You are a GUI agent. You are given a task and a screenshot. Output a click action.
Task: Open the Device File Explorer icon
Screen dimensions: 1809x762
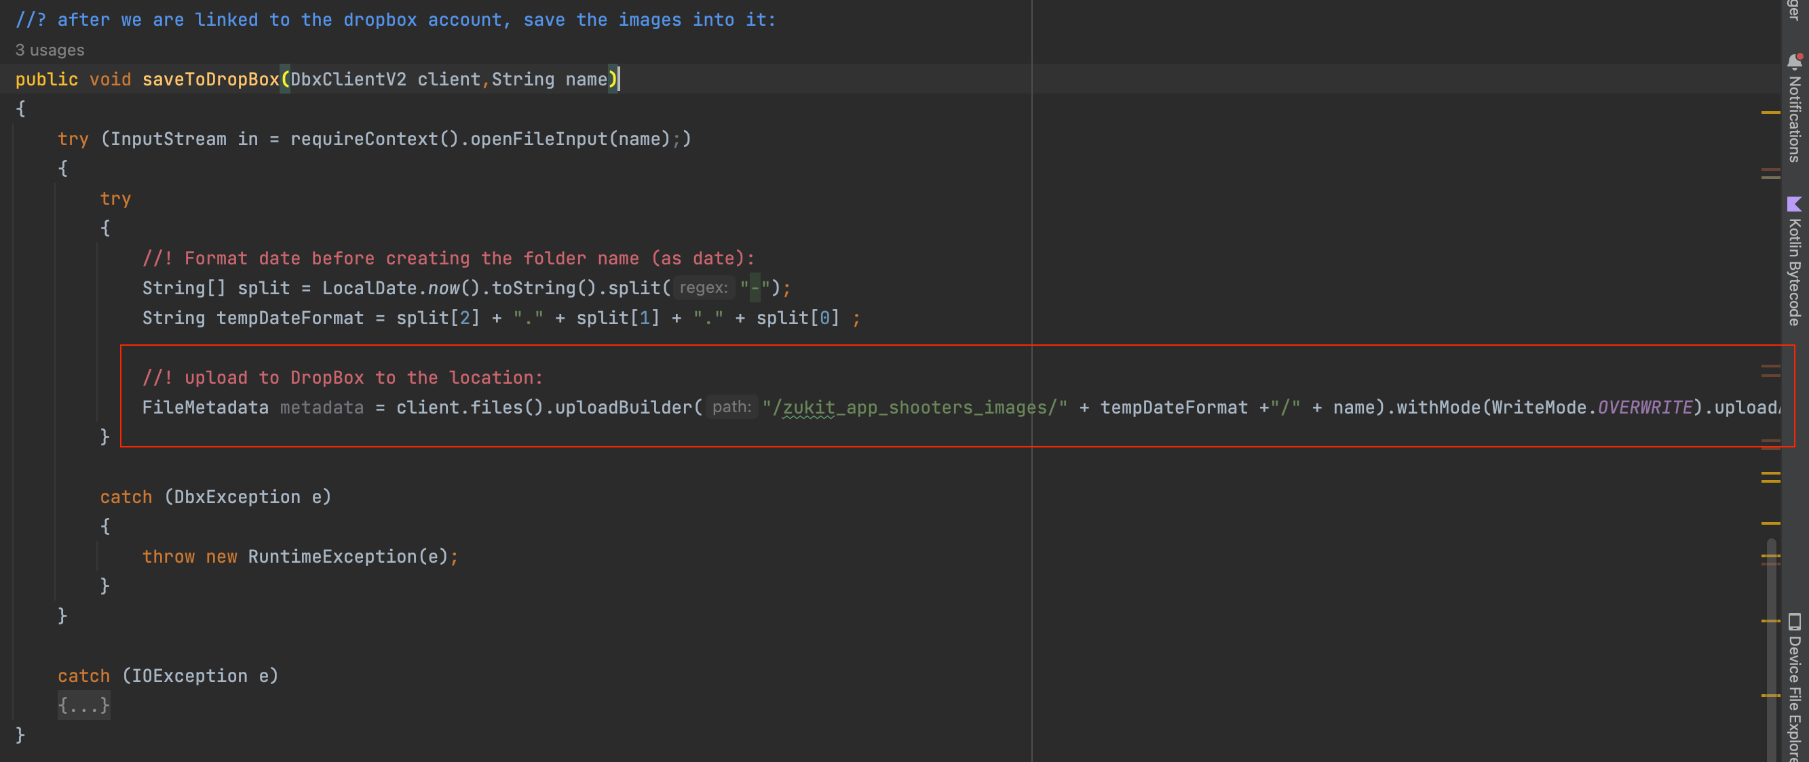coord(1794,622)
